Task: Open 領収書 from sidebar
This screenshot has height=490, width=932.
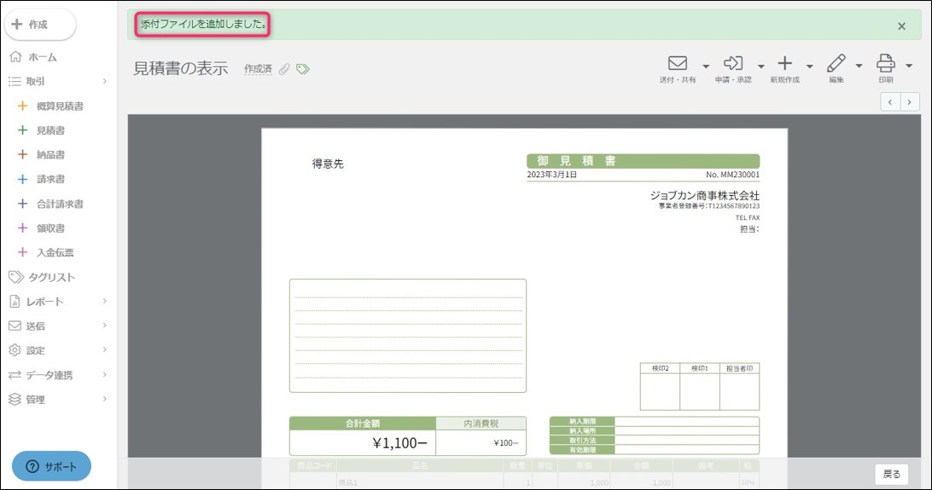Action: (50, 228)
